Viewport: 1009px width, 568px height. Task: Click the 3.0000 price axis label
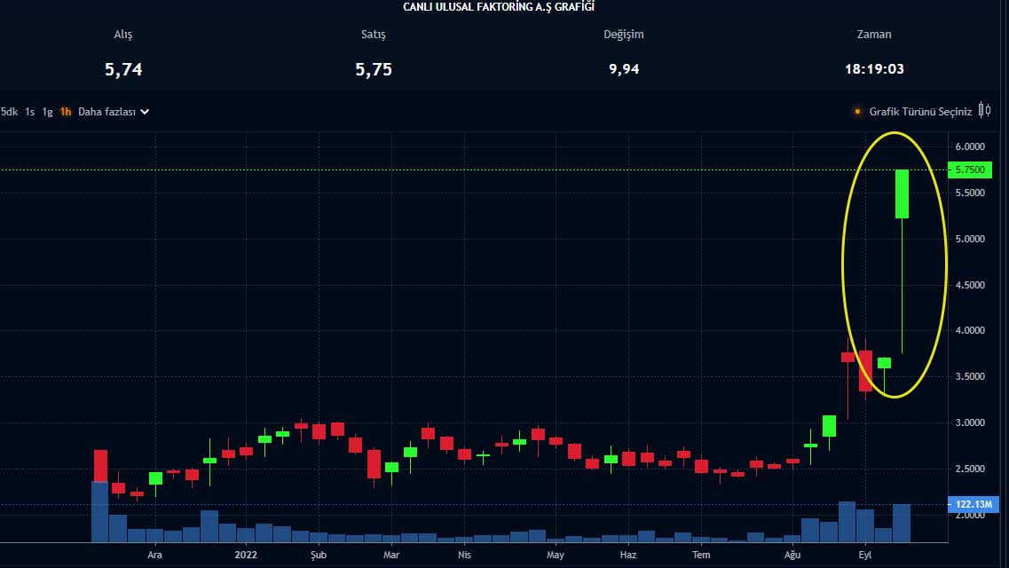[970, 422]
